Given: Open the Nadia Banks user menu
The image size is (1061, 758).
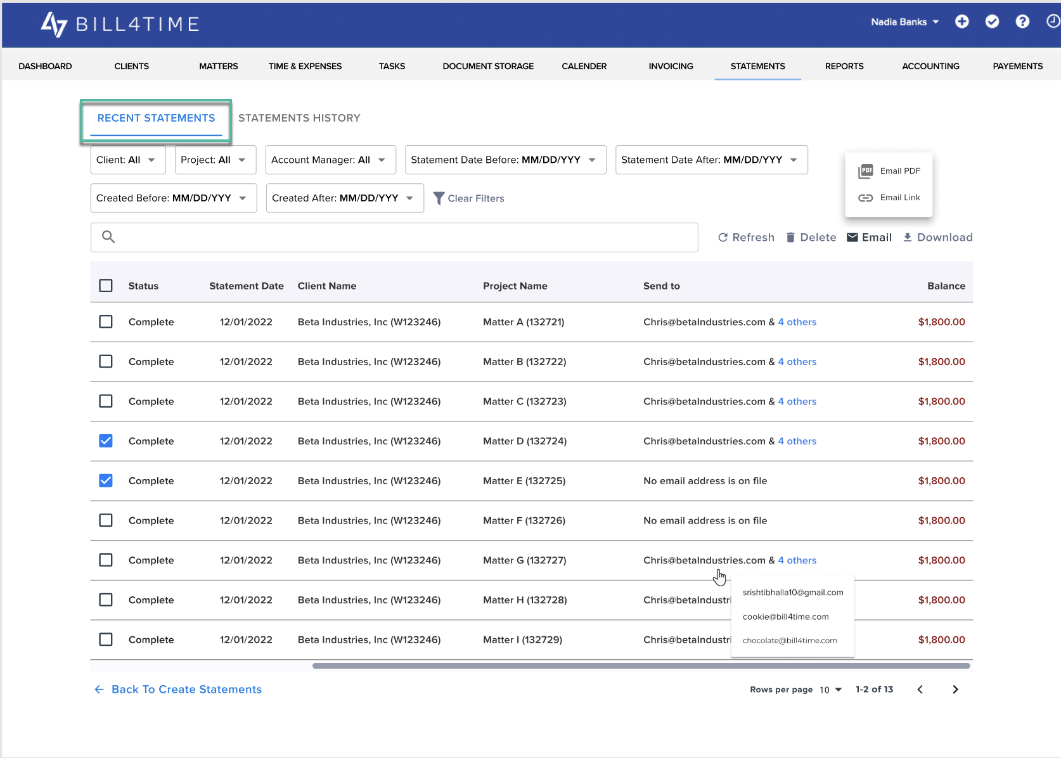Looking at the screenshot, I should click(905, 22).
